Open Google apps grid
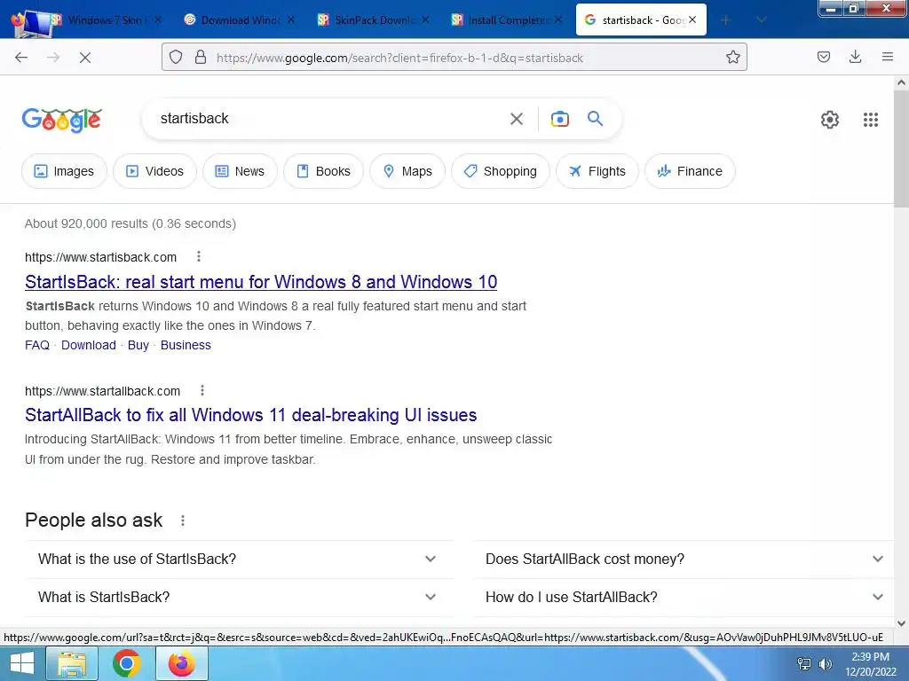Viewport: 909px width, 681px height. 871,120
